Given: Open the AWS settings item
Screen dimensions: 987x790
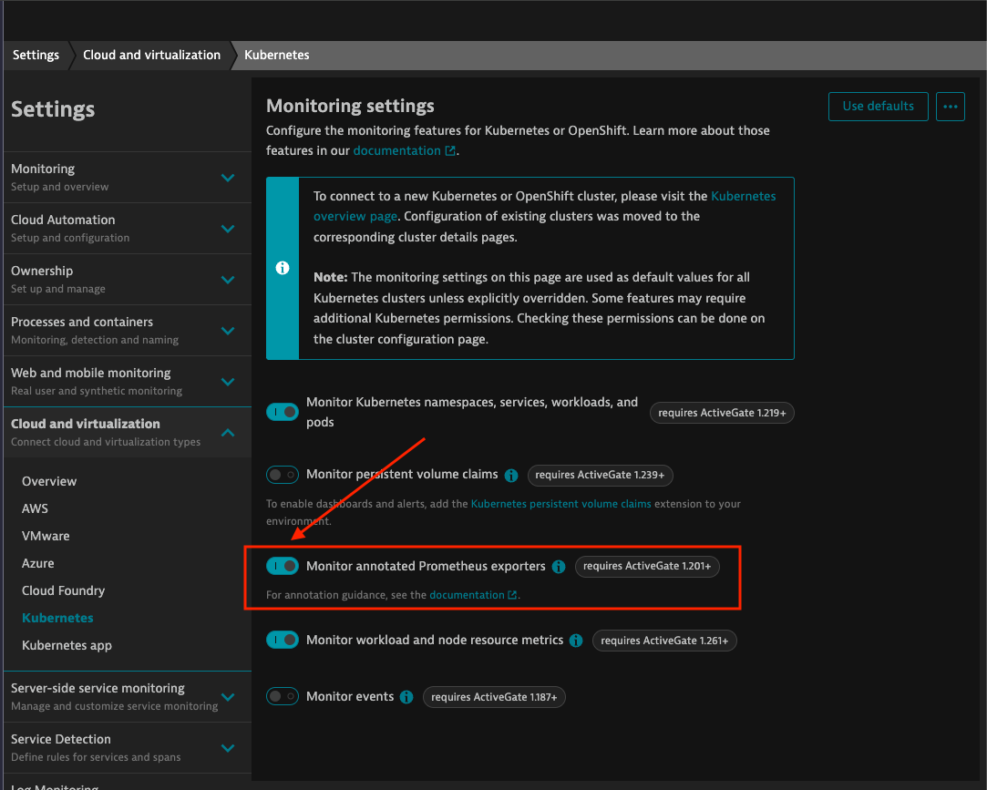Looking at the screenshot, I should 36,508.
